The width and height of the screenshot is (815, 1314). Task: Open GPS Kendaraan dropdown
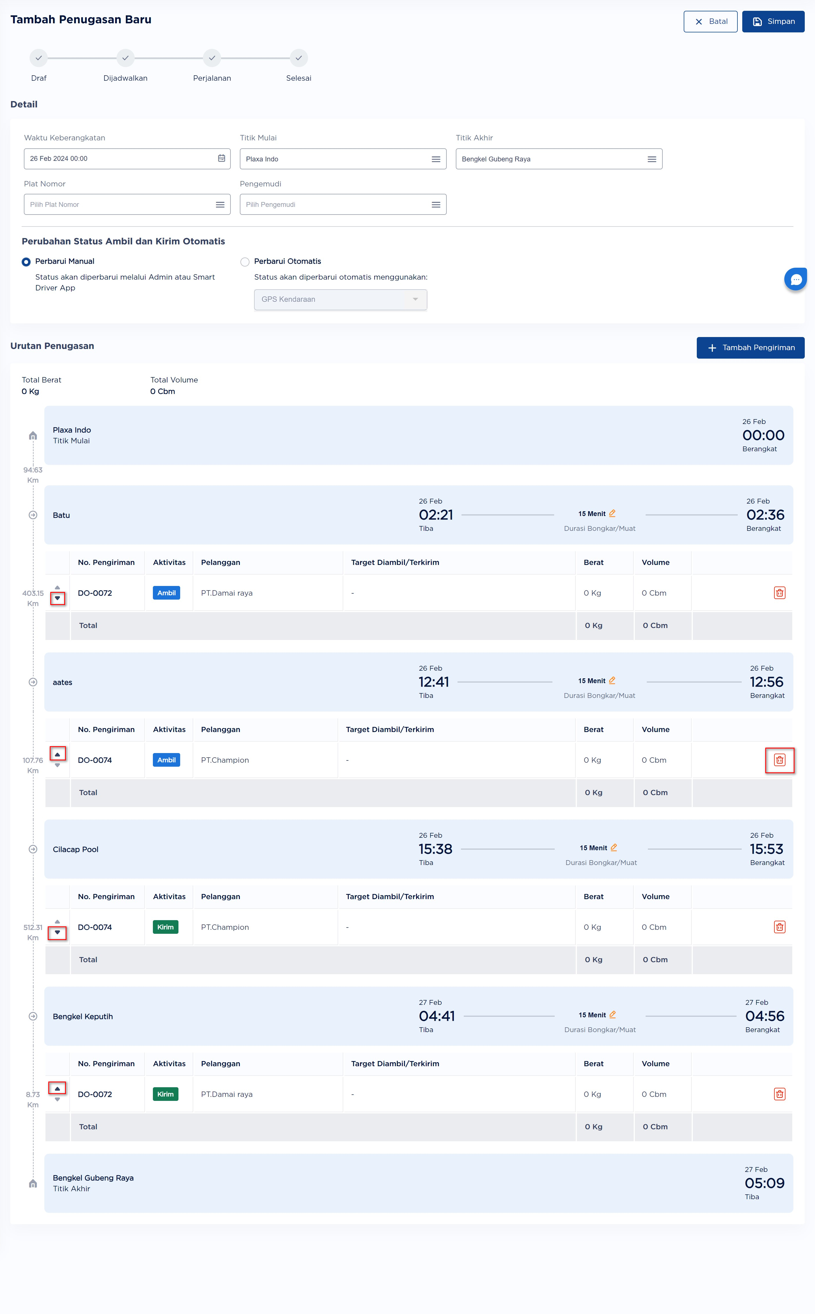[x=340, y=300]
